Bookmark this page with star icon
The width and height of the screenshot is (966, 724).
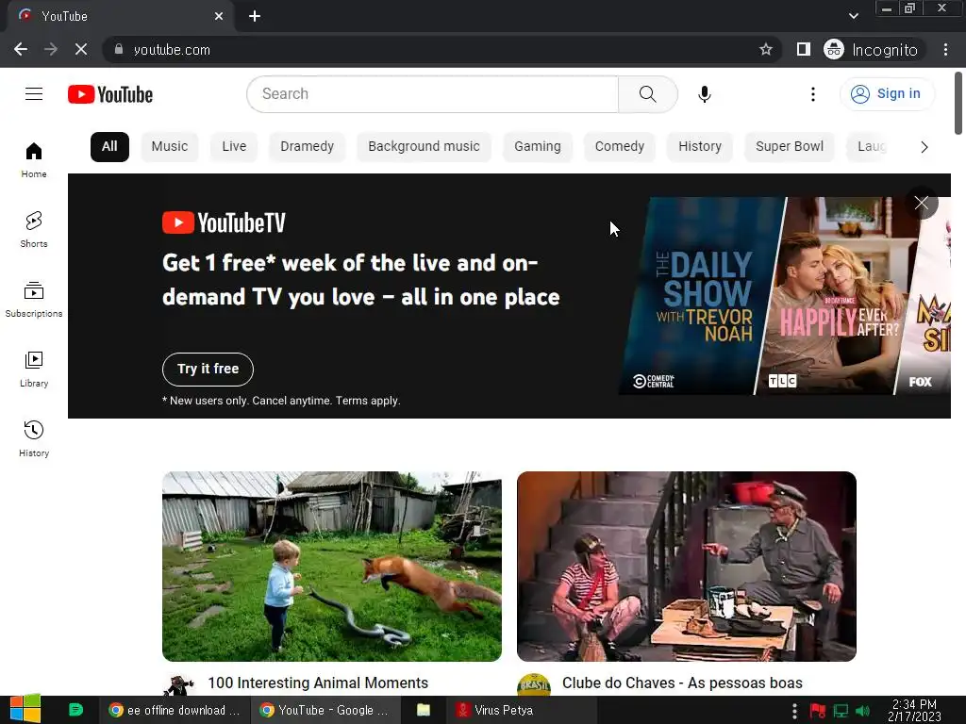tap(765, 49)
